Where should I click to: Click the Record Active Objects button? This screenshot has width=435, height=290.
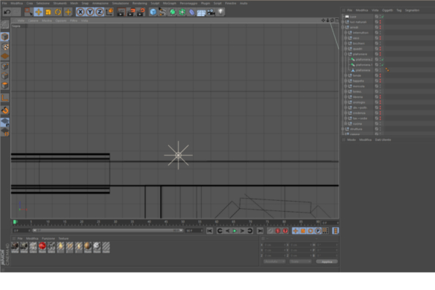(x=278, y=231)
